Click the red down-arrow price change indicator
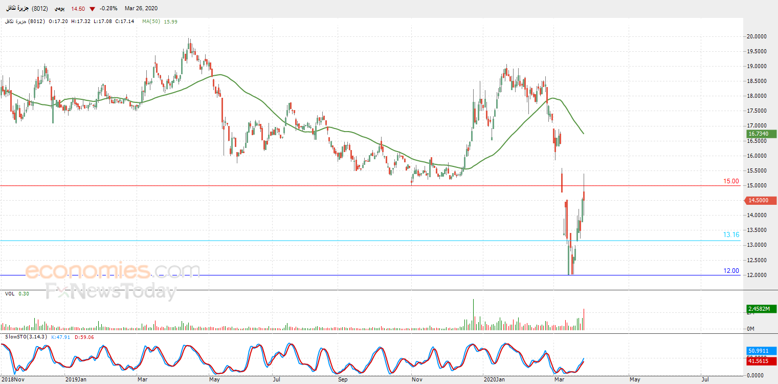The height and width of the screenshot is (384, 778). pos(92,9)
